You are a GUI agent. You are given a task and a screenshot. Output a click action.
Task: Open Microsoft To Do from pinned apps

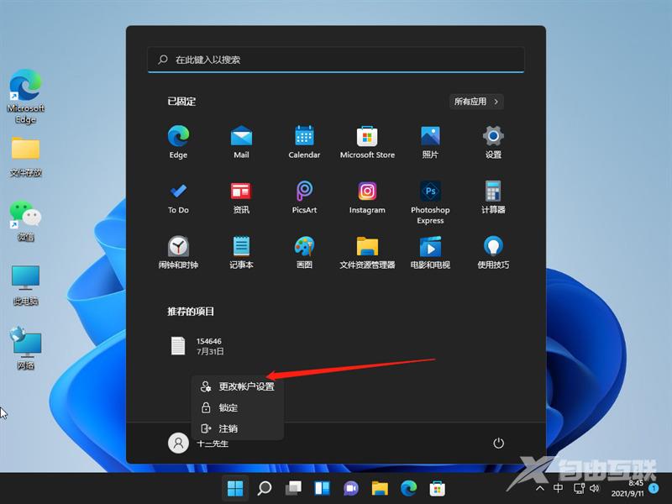pos(178,195)
